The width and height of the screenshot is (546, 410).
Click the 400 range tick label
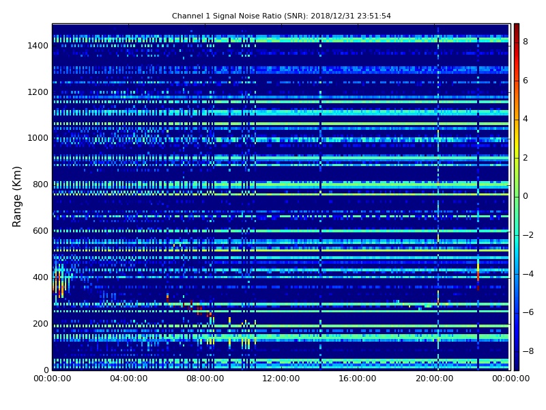click(x=40, y=277)
